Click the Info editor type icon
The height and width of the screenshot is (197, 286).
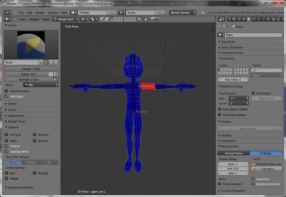(8, 13)
